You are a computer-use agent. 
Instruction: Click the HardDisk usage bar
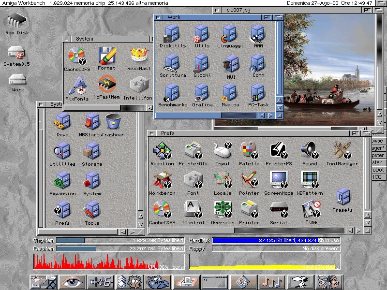click(276, 240)
